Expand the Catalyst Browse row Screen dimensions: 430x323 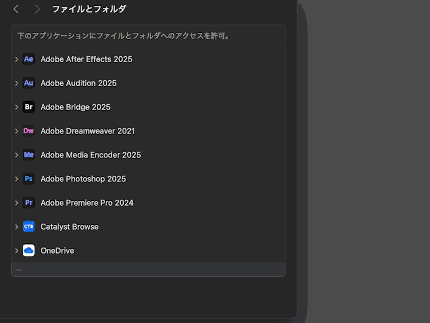(x=17, y=227)
